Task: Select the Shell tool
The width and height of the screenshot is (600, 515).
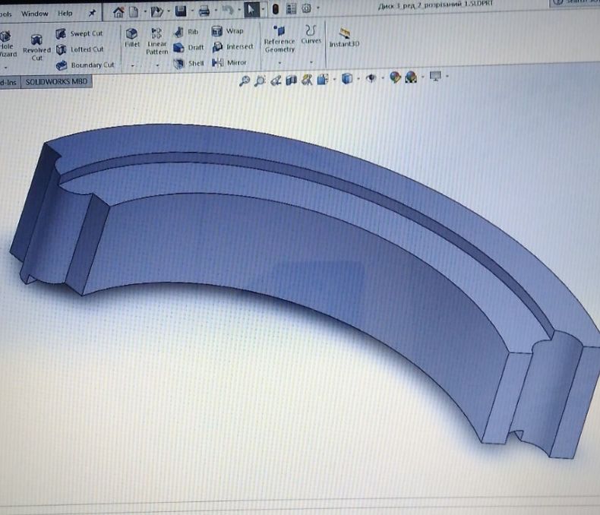Action: (x=188, y=64)
